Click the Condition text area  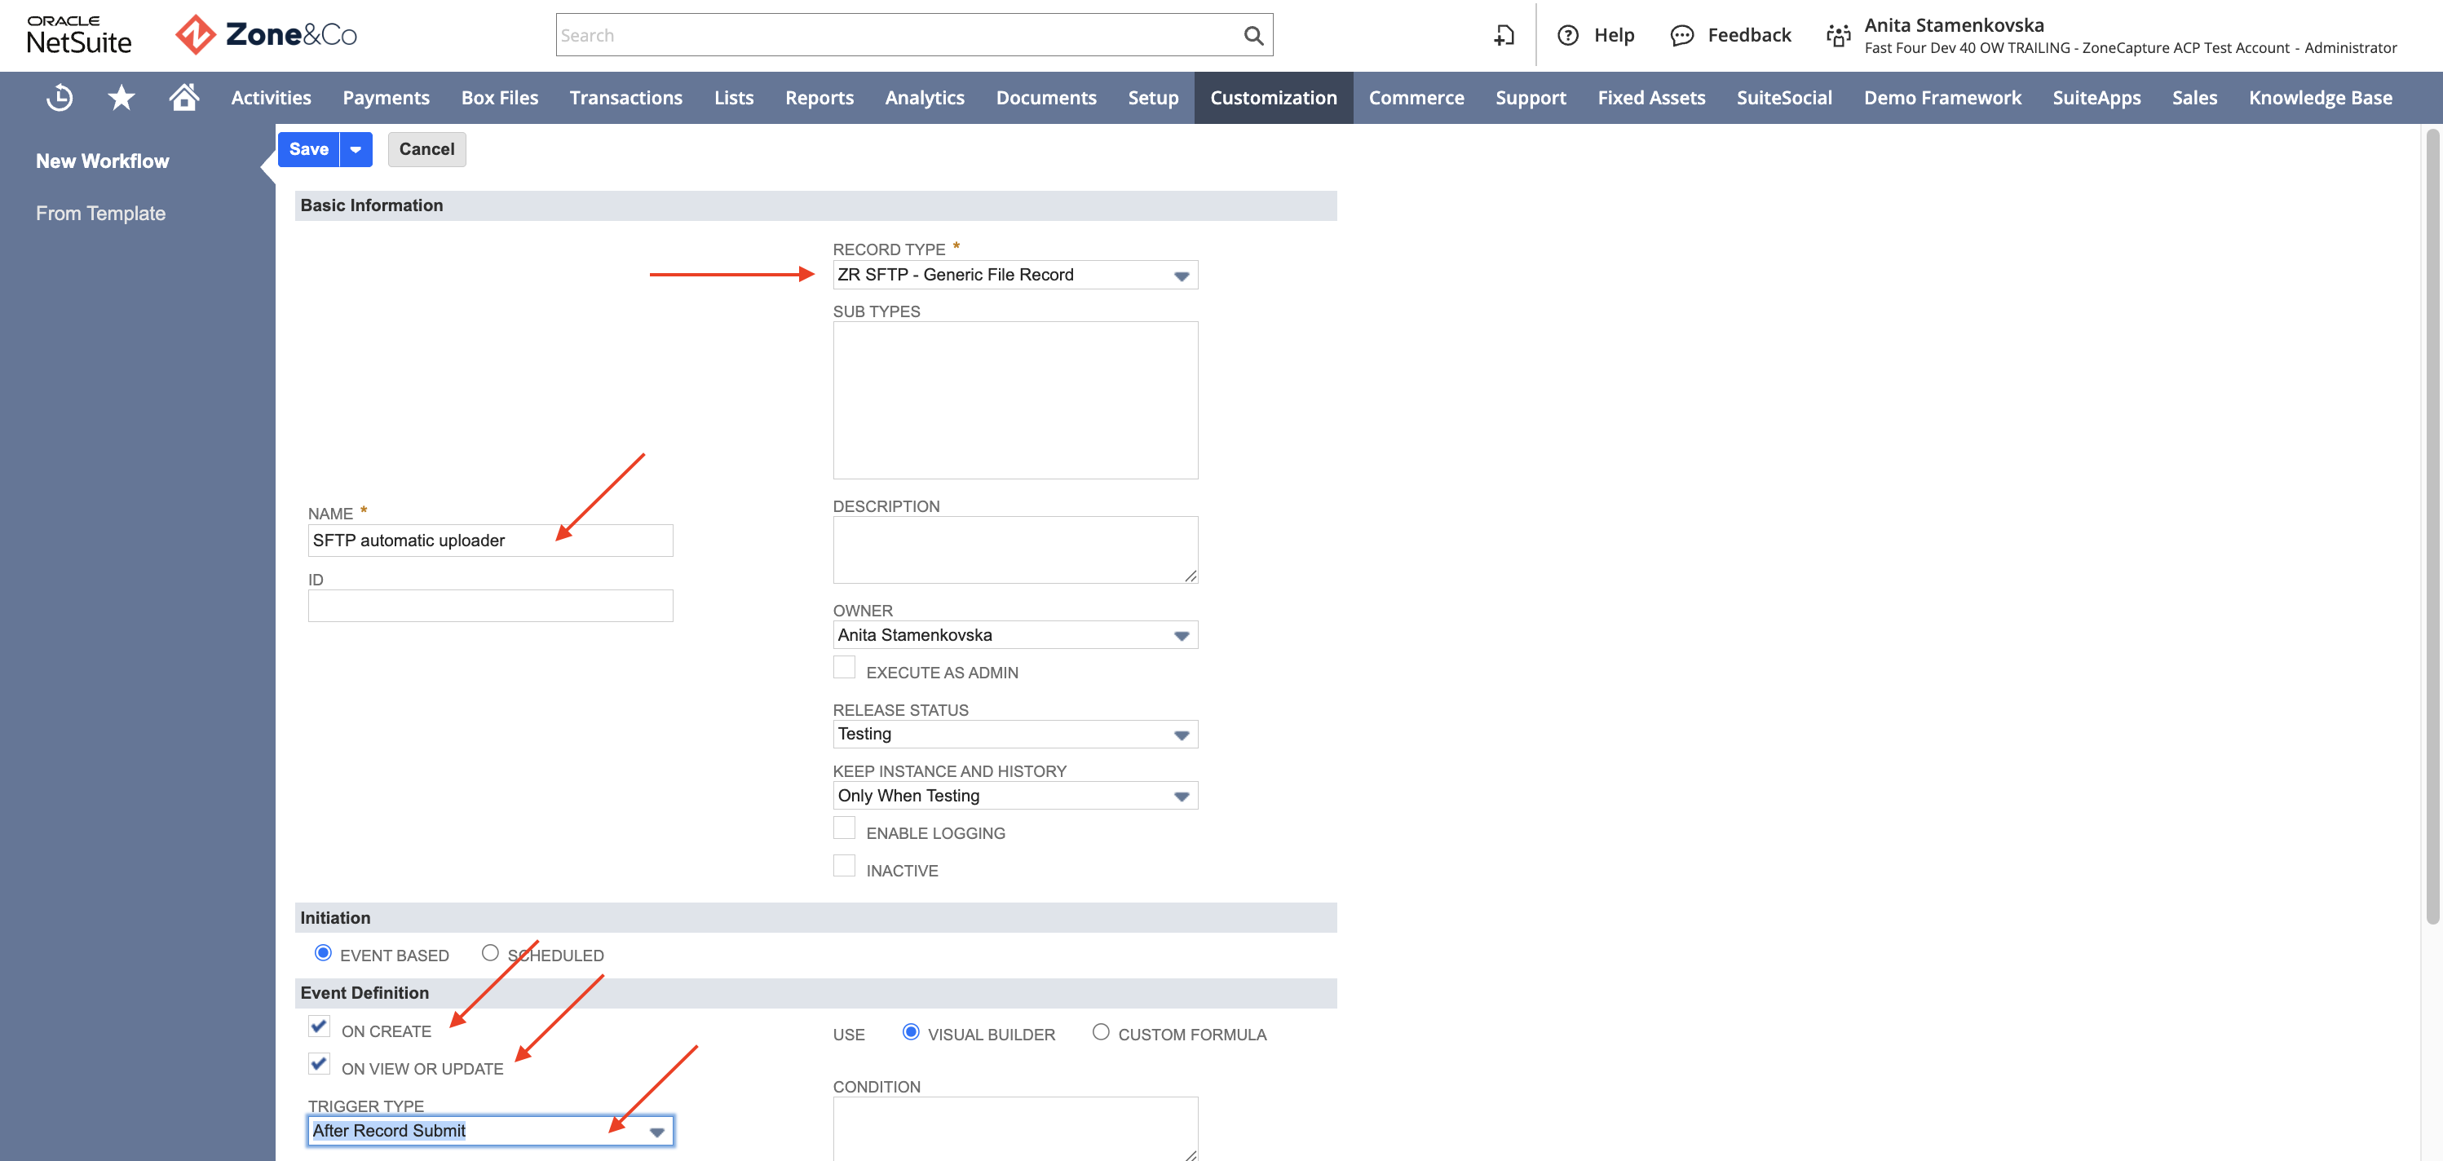pos(1014,1128)
